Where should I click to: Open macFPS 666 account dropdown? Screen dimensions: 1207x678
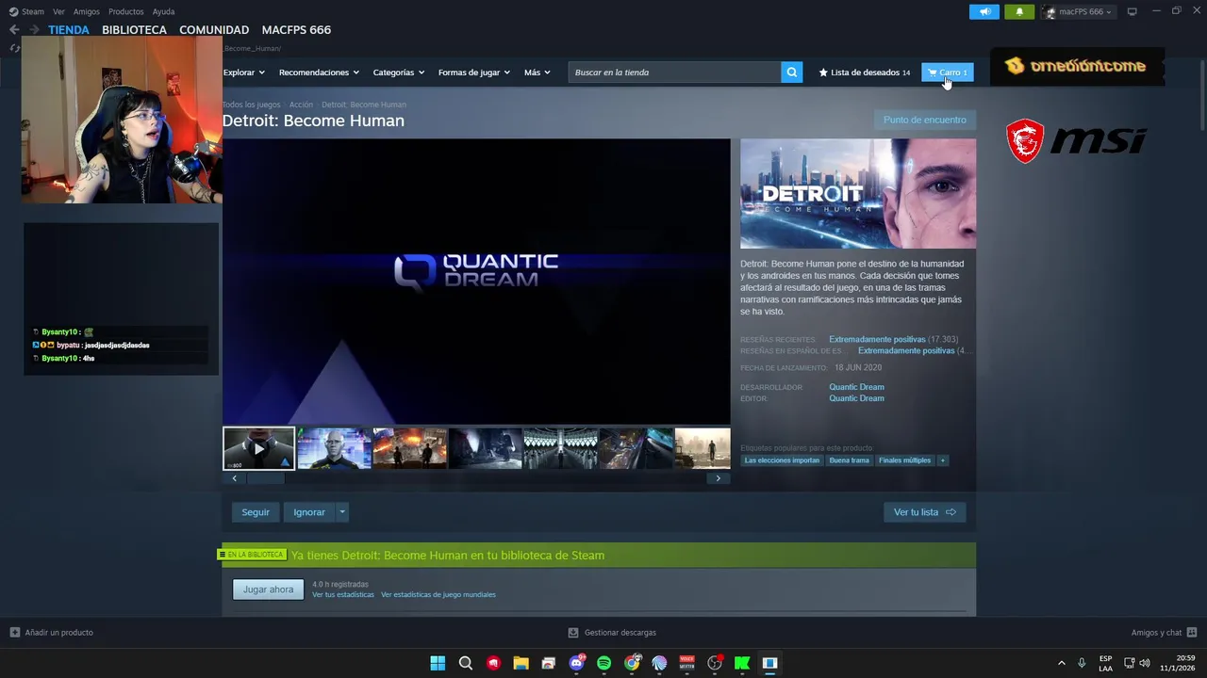(x=1078, y=11)
